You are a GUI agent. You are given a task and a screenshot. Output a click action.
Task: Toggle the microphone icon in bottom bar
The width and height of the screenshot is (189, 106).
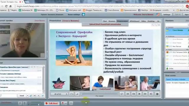(x=20, y=103)
